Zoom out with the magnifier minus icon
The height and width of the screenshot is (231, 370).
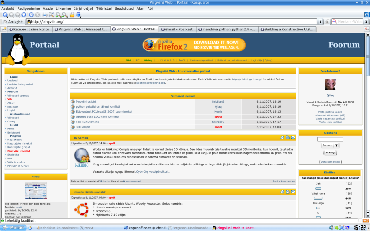[65, 15]
